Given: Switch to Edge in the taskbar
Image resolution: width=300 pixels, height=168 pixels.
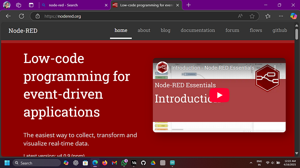Looking at the screenshot, I should tap(95, 163).
